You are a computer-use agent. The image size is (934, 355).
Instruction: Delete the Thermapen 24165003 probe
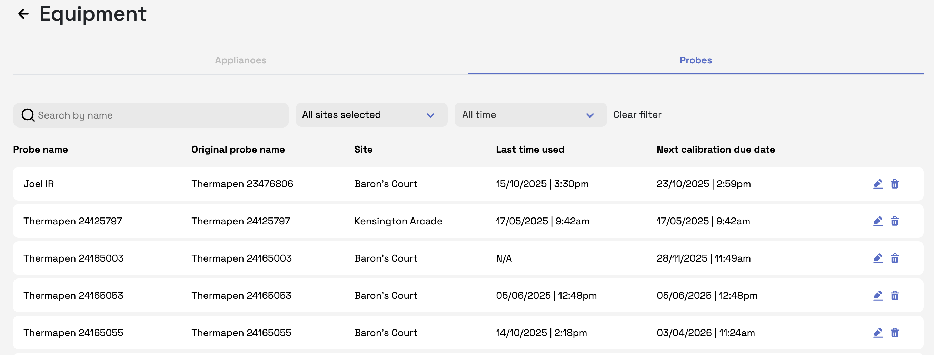pos(894,258)
